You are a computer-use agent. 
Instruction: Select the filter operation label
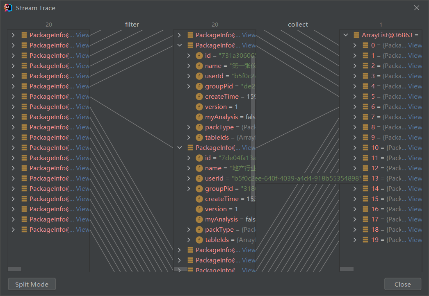(x=132, y=25)
